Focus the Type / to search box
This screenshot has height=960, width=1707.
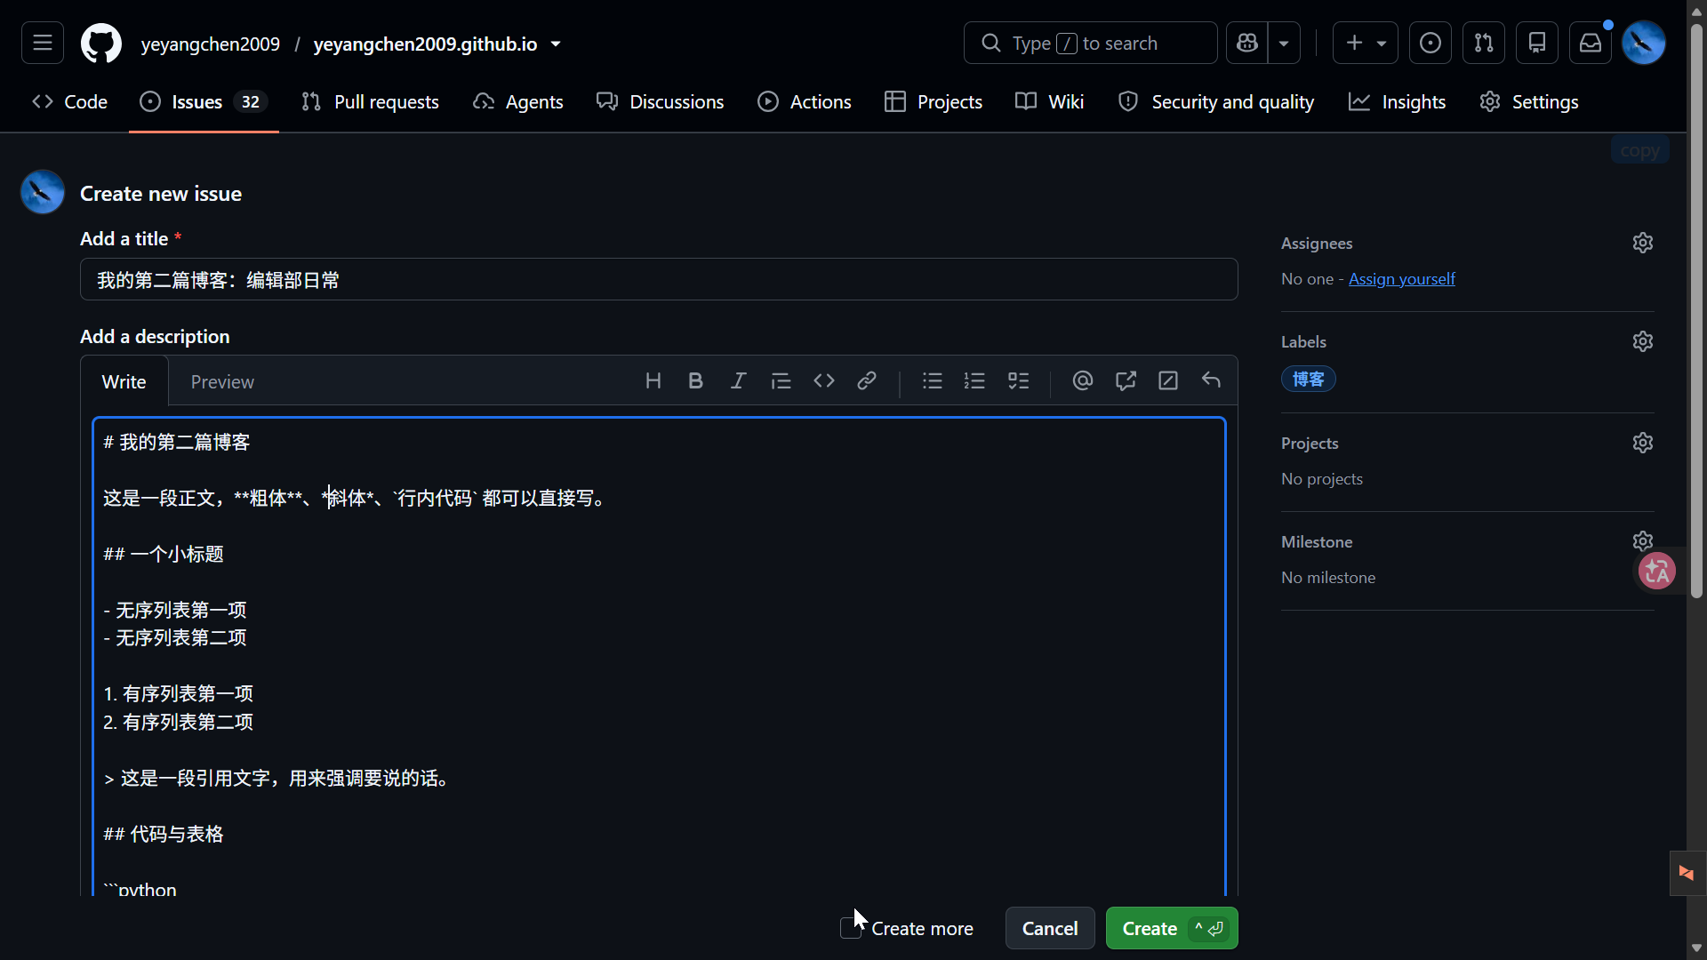[1090, 43]
